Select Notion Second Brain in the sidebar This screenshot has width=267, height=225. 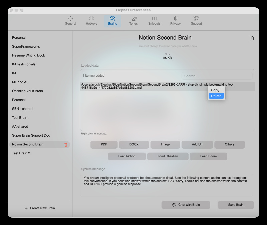[39, 144]
